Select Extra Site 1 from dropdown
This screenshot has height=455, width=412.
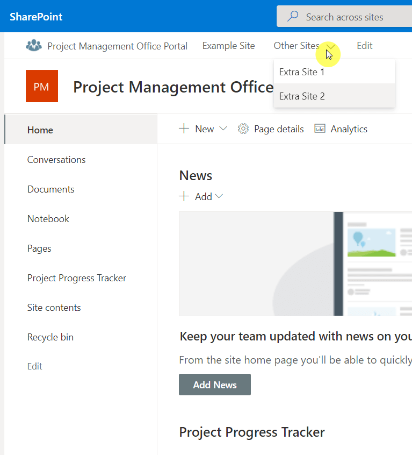click(334, 72)
